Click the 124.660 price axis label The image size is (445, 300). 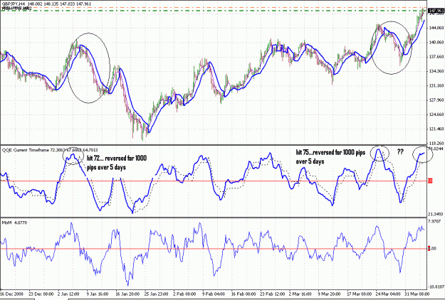(x=436, y=114)
